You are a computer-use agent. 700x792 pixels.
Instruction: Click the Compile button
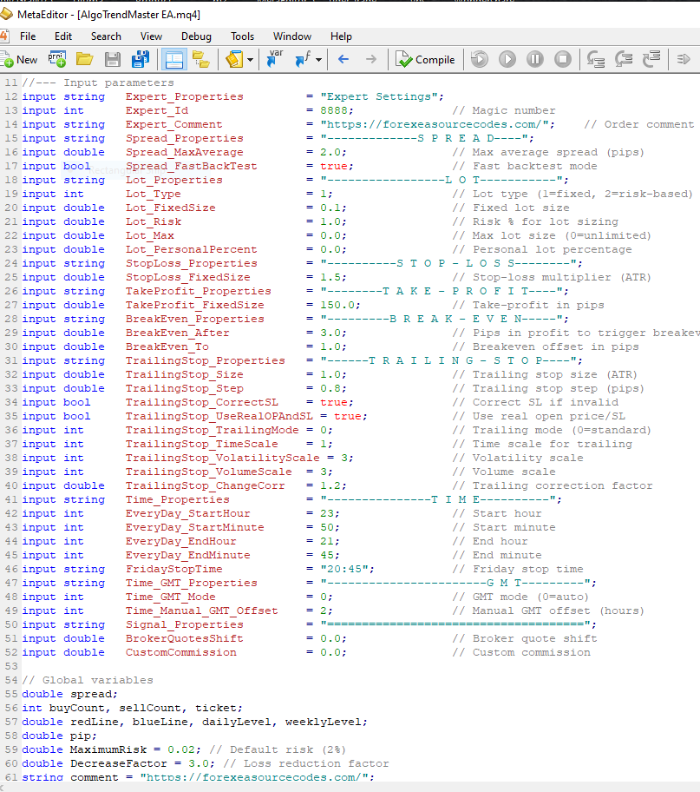(425, 60)
